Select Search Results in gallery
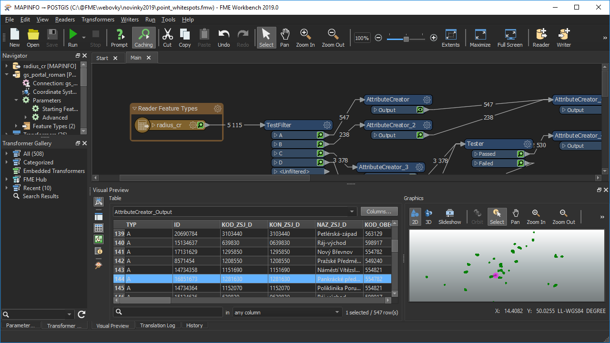 pyautogui.click(x=41, y=196)
